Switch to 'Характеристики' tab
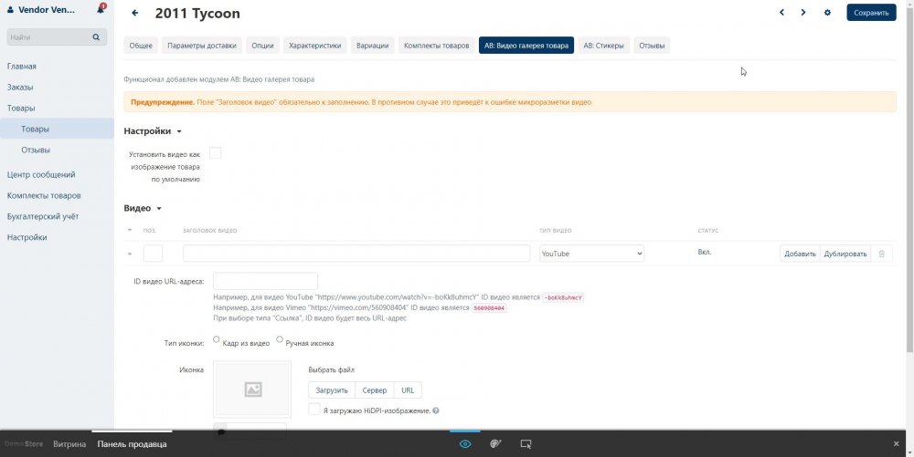This screenshot has width=914, height=457. (314, 46)
